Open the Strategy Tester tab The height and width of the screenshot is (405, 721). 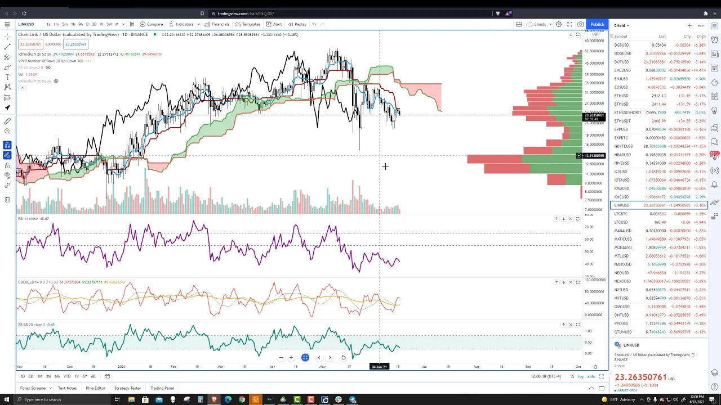pos(128,388)
